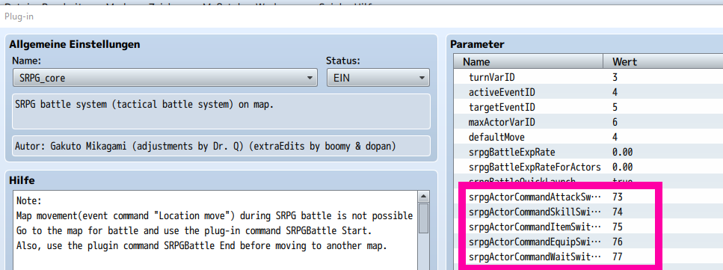This screenshot has height=270, width=723.
Task: Select the srpgBattleExpRateForActors parameter row
Action: point(588,167)
